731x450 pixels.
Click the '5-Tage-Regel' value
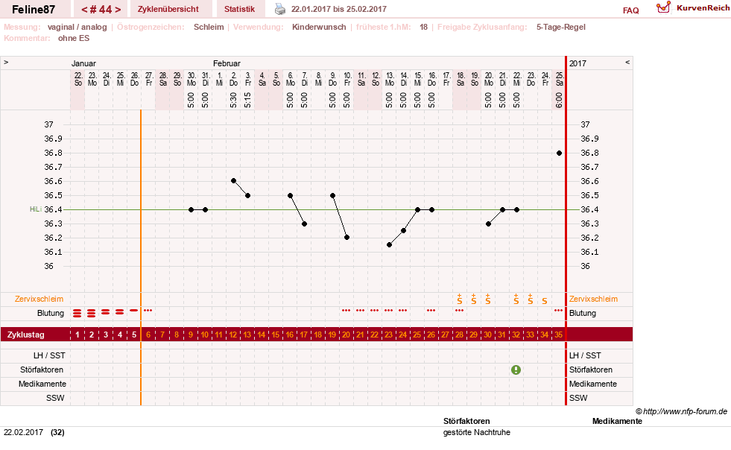click(561, 27)
